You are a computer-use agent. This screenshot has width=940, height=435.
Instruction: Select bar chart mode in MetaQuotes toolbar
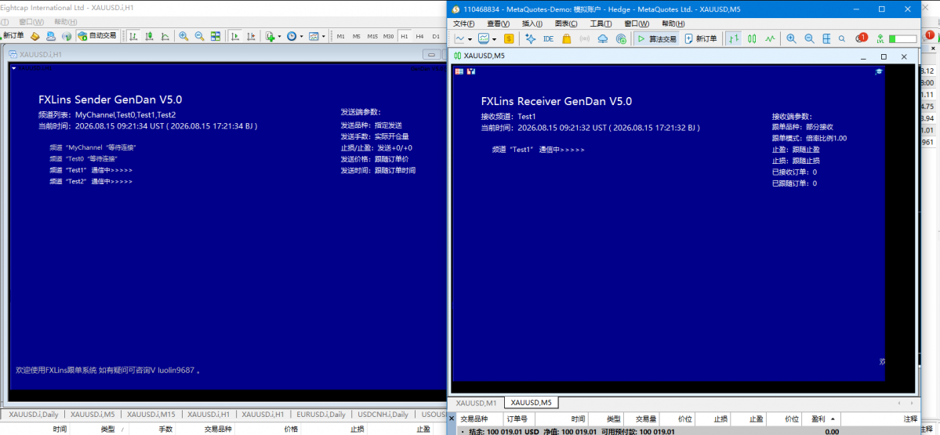coord(733,38)
